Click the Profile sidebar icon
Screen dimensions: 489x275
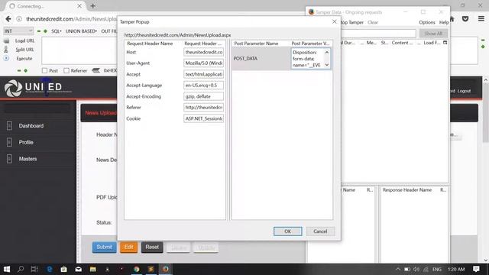coord(9,142)
